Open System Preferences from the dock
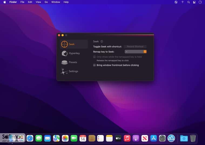This screenshot has width=205, height=145. pos(162,138)
